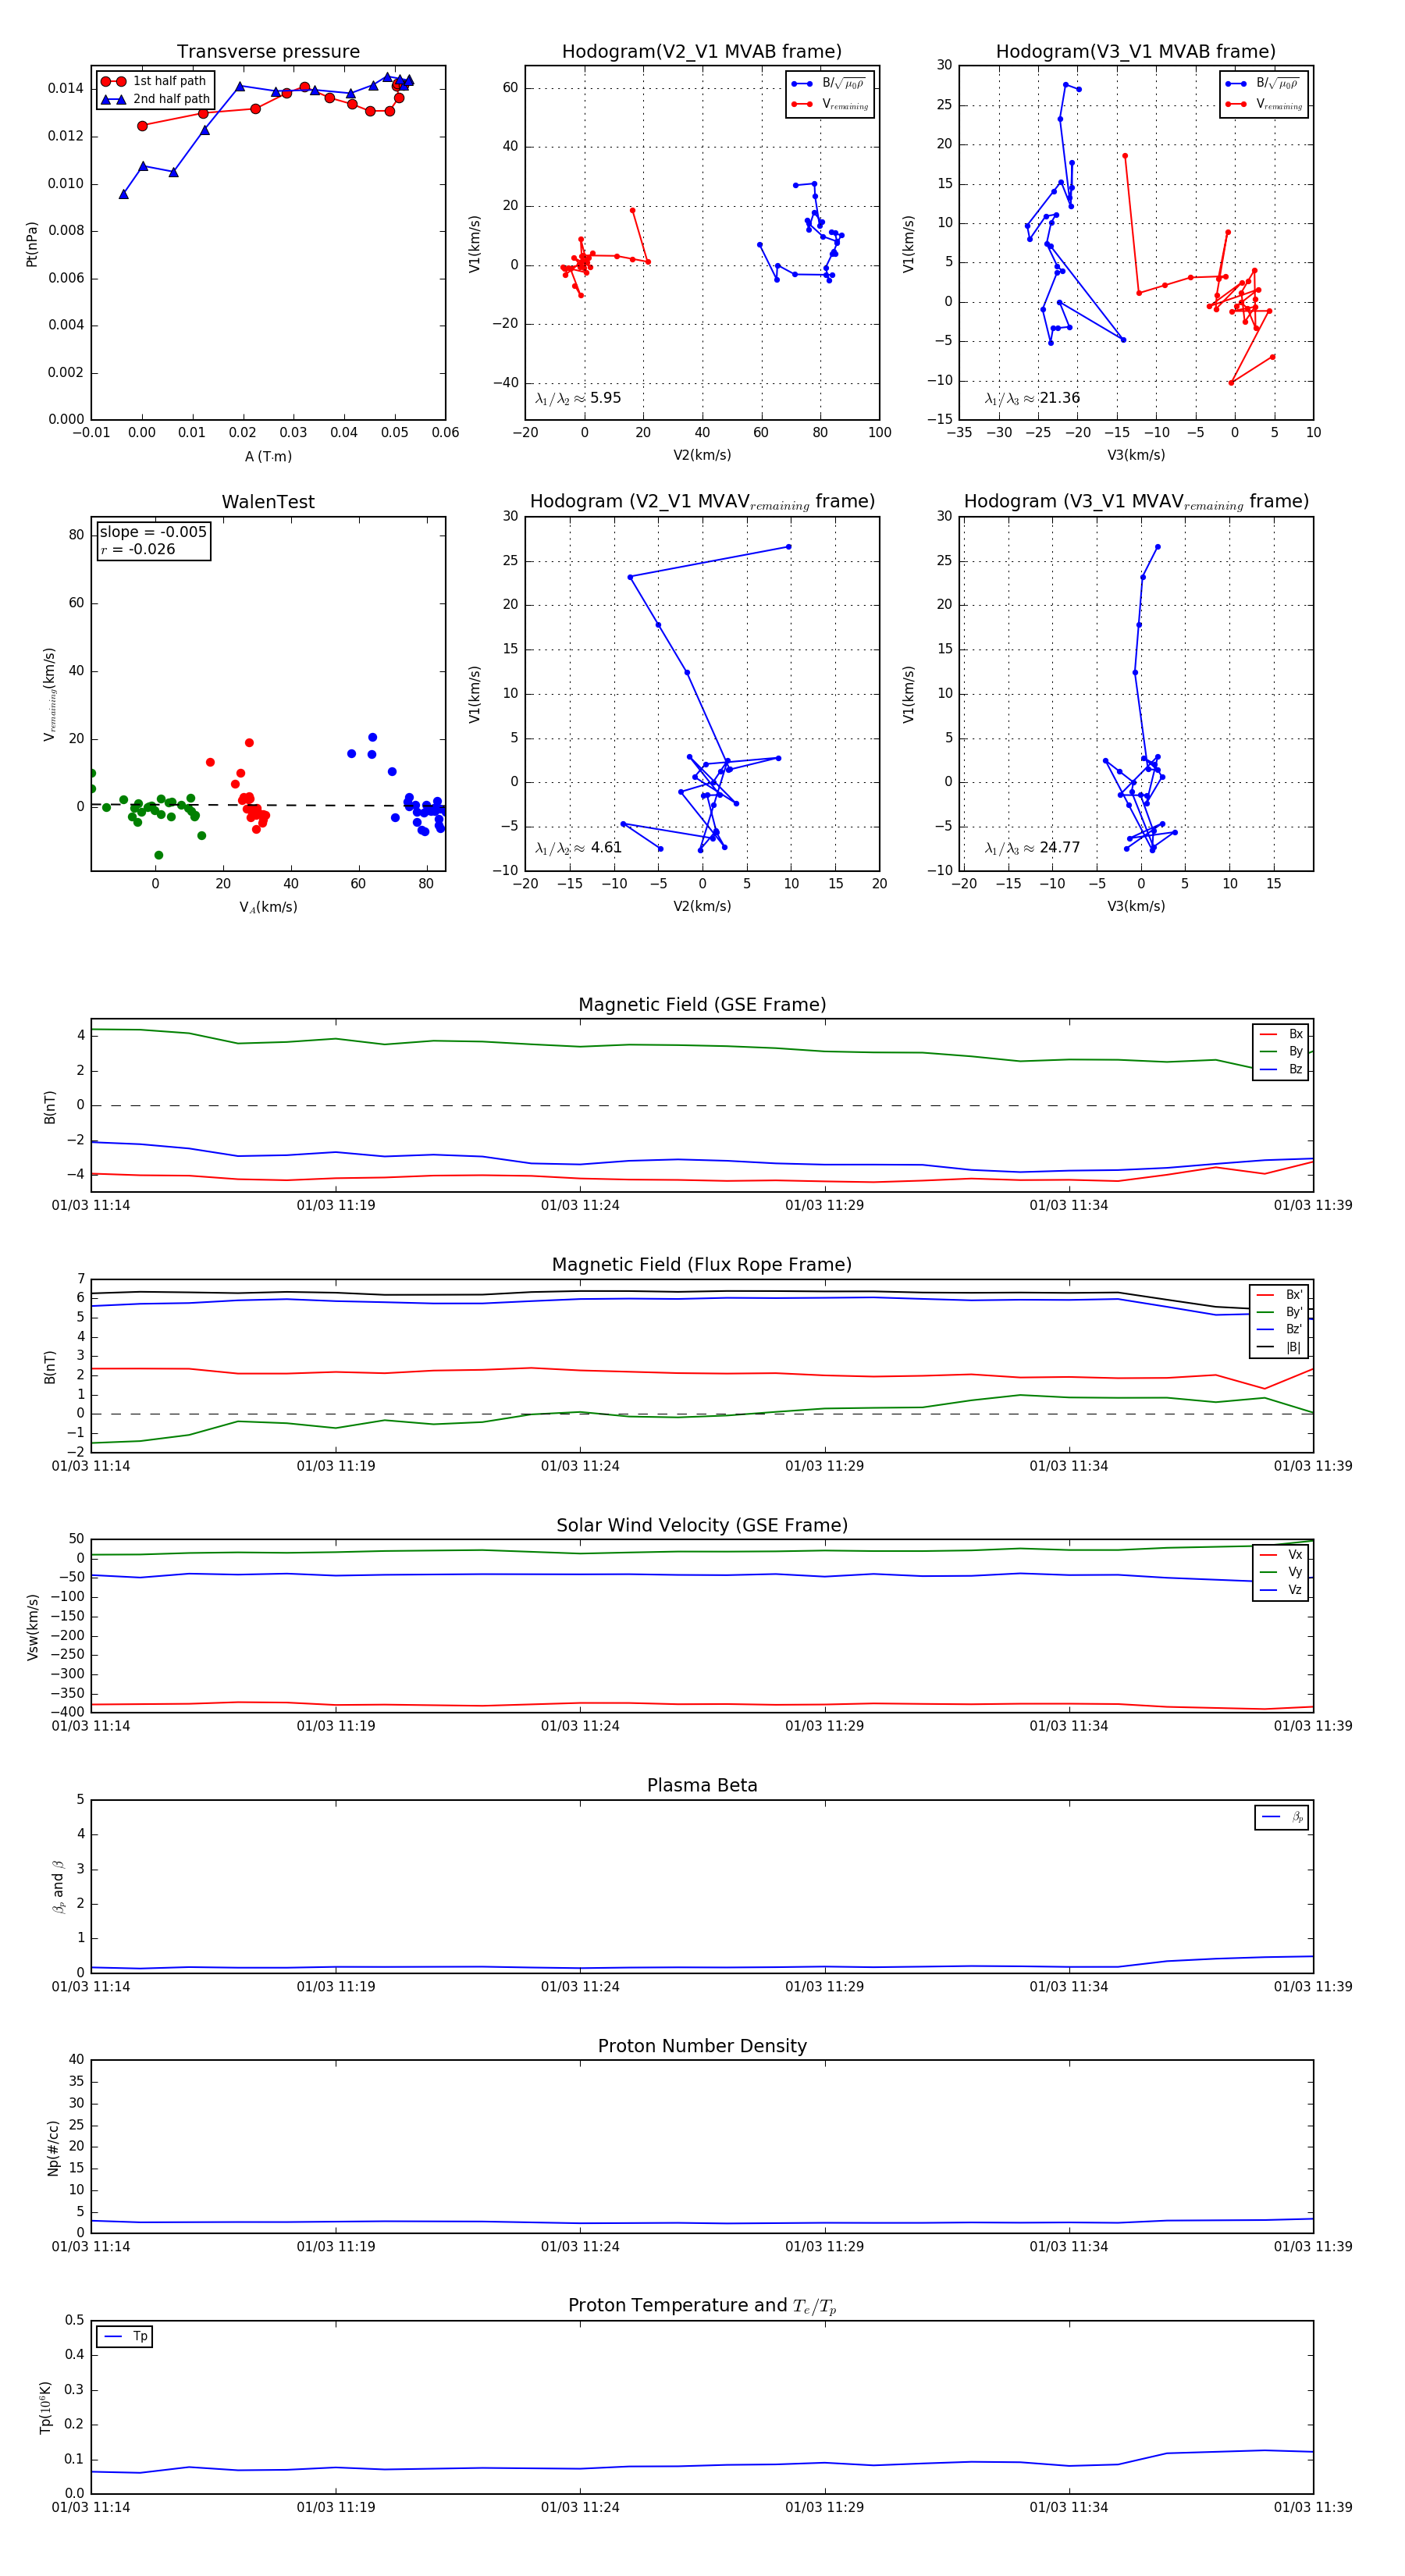Viewport: 1405px width, 2576px height.
Task: Click the 'Transverse pressure' plot title
Action: [x=268, y=52]
